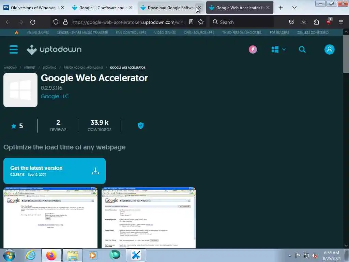
Task: Go to BROWSING breadcrumb
Action: (49, 68)
